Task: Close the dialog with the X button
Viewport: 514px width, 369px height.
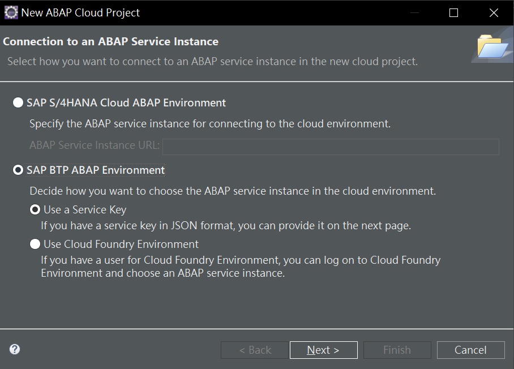Action: click(493, 12)
